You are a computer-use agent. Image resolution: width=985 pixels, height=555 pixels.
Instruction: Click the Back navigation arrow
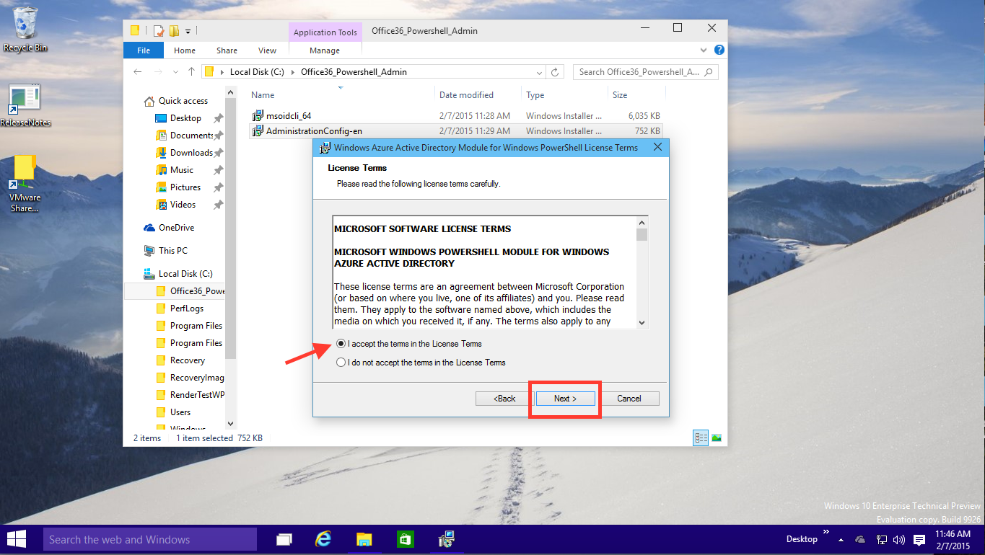pyautogui.click(x=138, y=72)
